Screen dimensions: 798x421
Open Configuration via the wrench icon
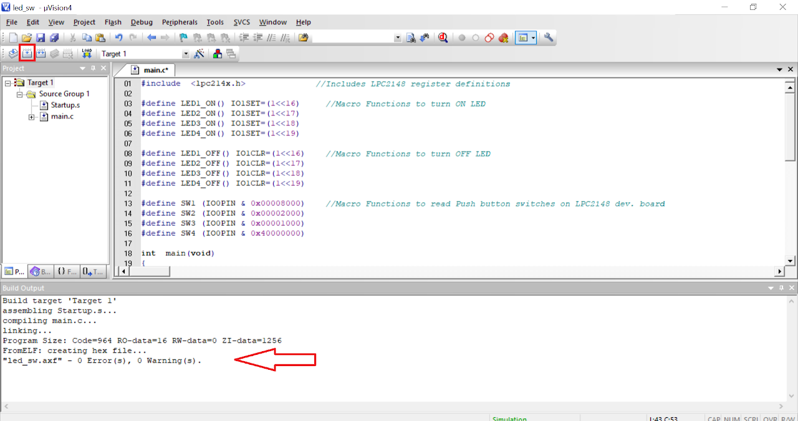[x=549, y=37]
